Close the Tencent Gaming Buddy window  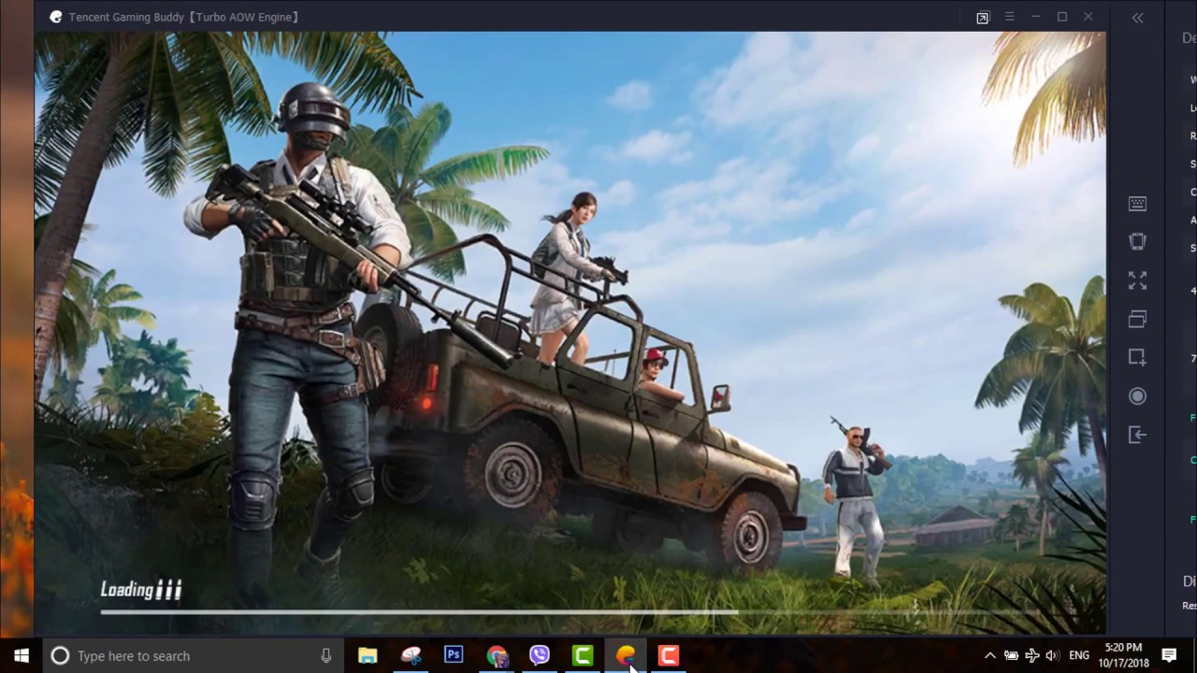coord(1089,17)
